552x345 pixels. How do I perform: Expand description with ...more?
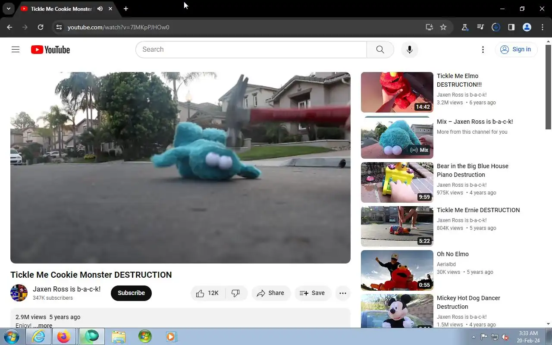point(43,326)
